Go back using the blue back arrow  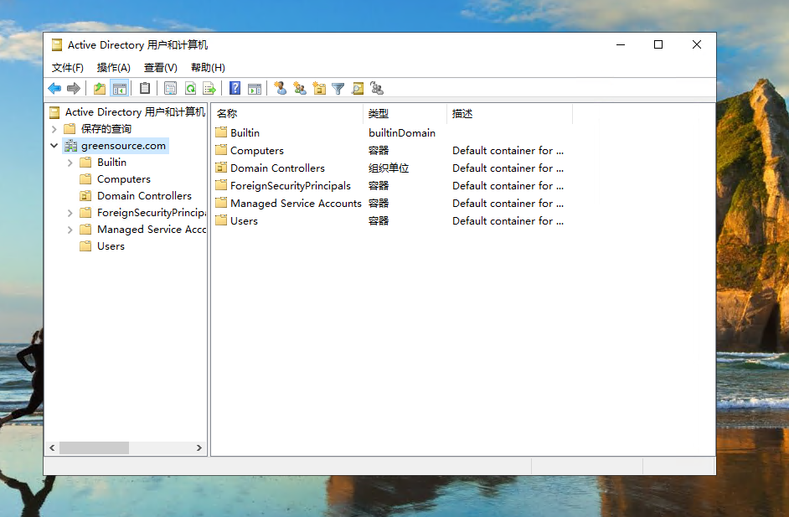(x=54, y=89)
